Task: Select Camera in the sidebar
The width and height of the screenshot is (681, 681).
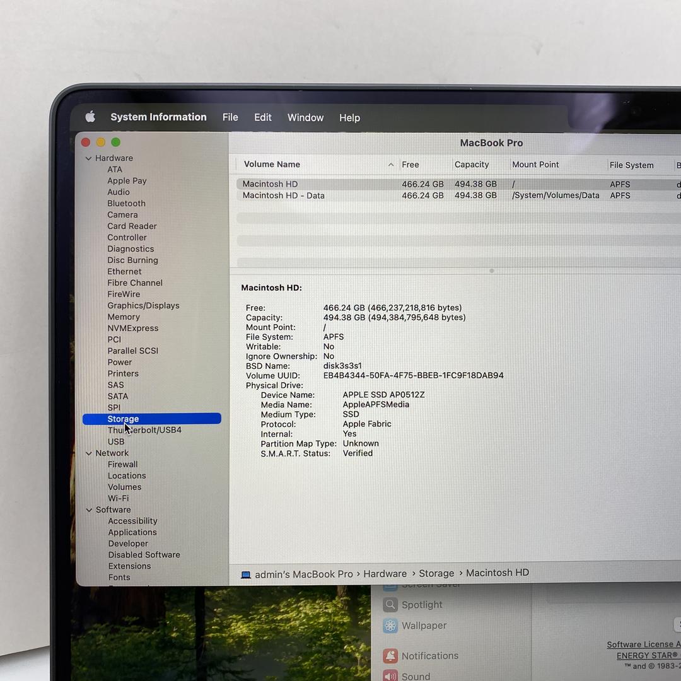Action: tap(122, 214)
